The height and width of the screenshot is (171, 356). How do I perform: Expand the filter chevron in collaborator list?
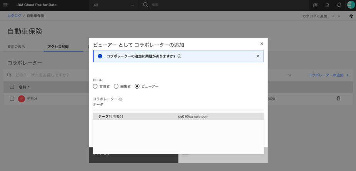[290, 75]
